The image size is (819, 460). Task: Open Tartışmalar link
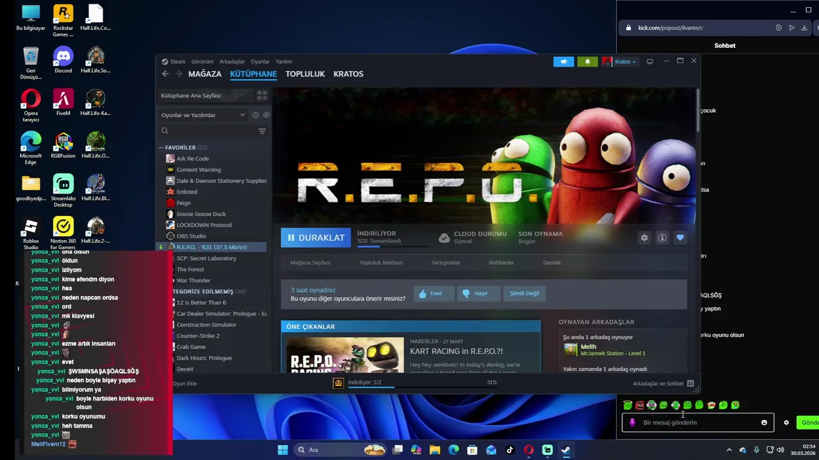pos(445,263)
